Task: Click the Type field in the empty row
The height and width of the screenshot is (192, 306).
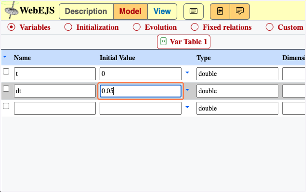Action: pyautogui.click(x=237, y=108)
